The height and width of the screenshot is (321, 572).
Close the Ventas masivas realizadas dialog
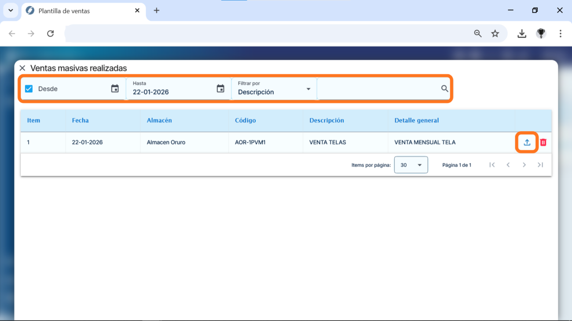pos(22,68)
